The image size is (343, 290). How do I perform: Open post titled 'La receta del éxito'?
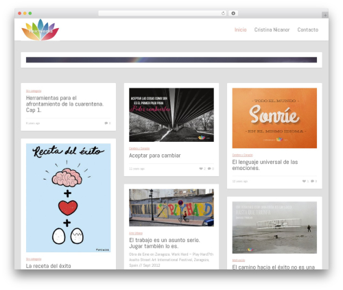pyautogui.click(x=49, y=266)
